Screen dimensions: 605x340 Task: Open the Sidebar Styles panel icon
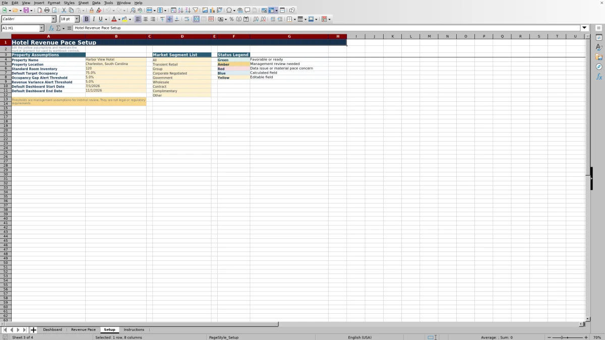click(x=599, y=47)
